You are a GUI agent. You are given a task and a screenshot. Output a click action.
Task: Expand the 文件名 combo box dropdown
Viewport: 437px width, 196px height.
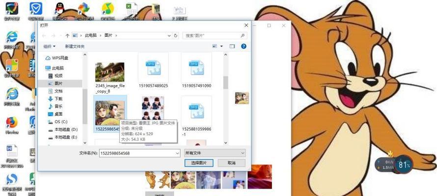pyautogui.click(x=178, y=153)
